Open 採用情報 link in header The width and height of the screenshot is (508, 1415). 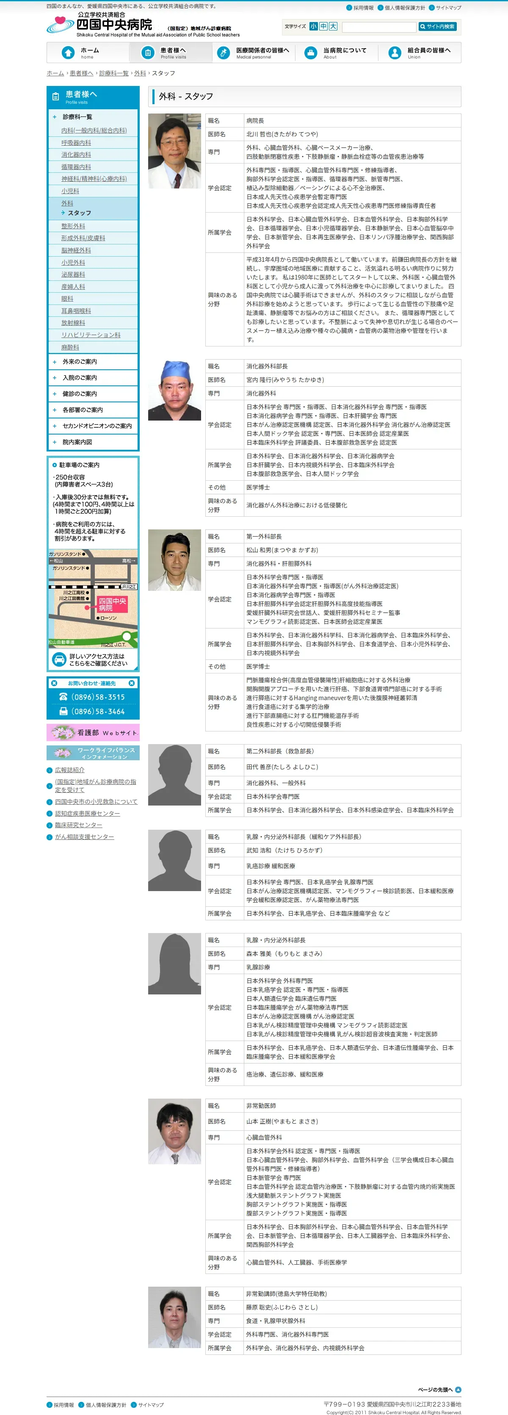(x=360, y=8)
